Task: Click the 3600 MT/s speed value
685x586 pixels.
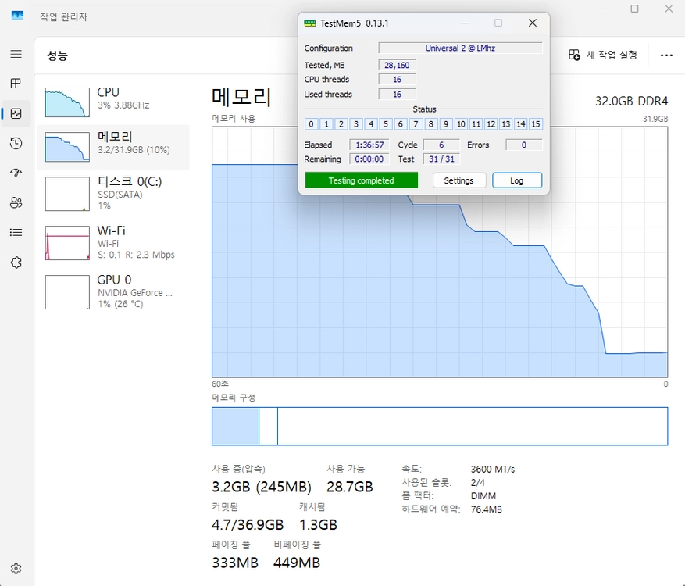Action: 493,470
